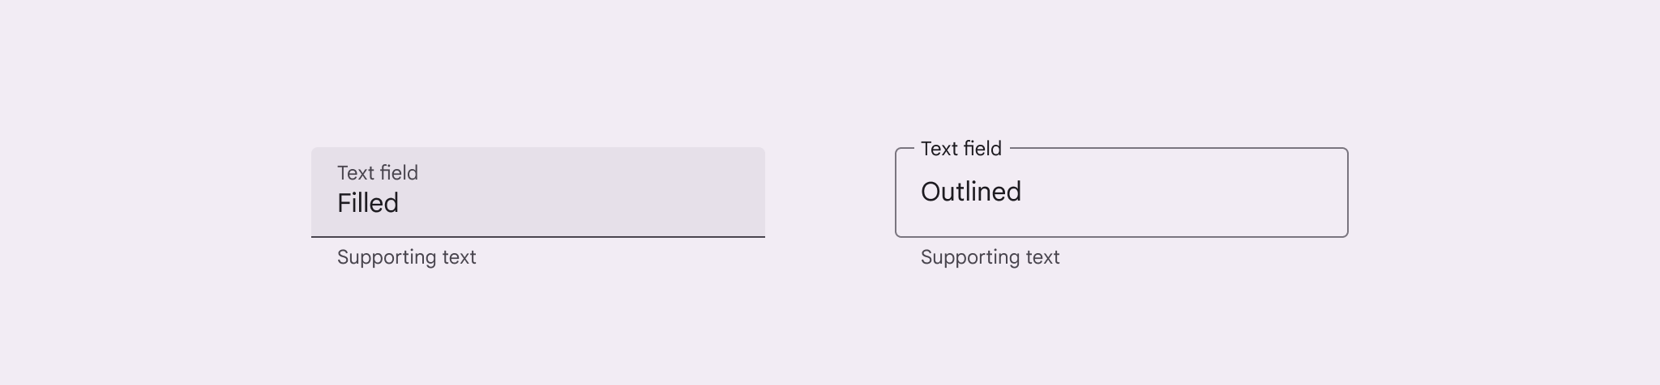This screenshot has width=1660, height=385.
Task: Click outlined field's top border right of label
Action: (x=1175, y=148)
